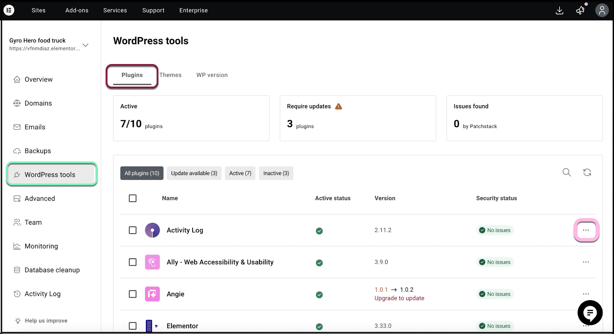Image resolution: width=614 pixels, height=334 pixels.
Task: Check the Angie plugin checkbox
Action: click(x=133, y=294)
